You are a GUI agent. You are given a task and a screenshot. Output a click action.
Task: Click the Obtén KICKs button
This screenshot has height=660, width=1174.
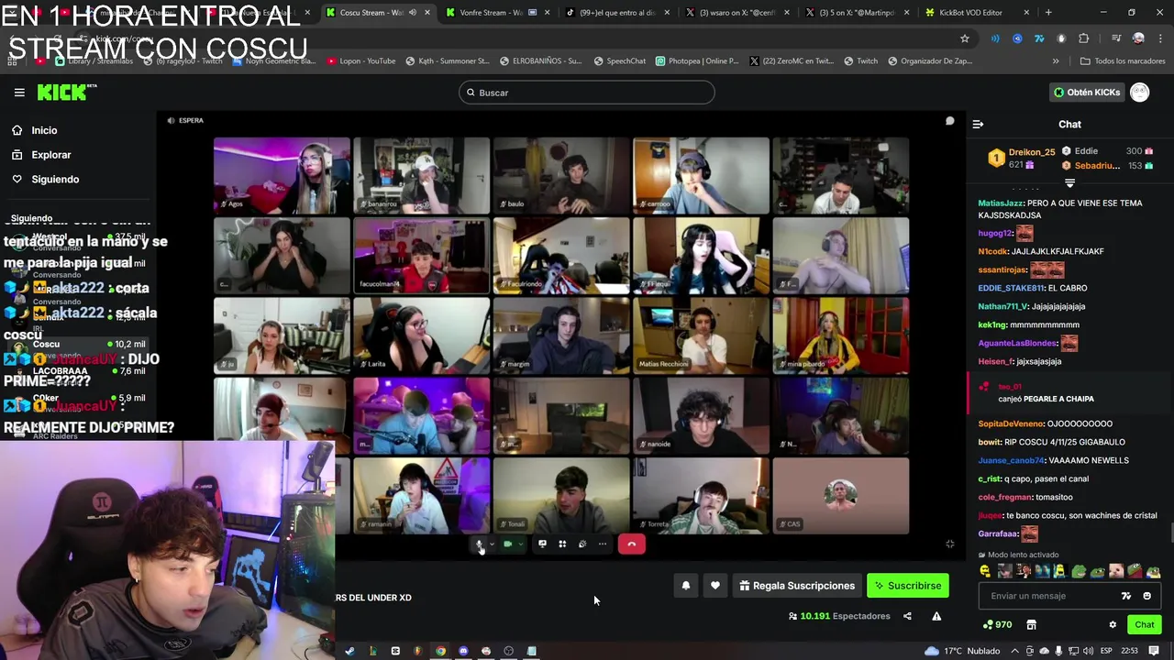coord(1086,93)
